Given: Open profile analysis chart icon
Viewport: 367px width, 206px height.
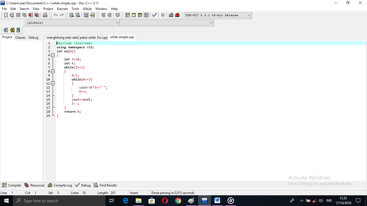Looking at the screenshot, I should coord(171,15).
